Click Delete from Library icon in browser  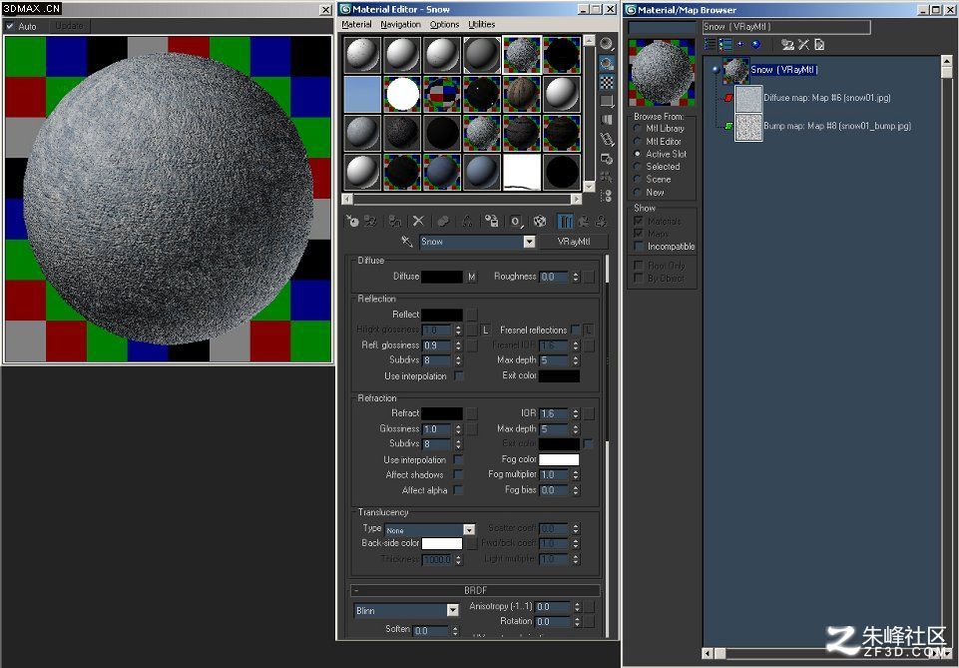[803, 44]
